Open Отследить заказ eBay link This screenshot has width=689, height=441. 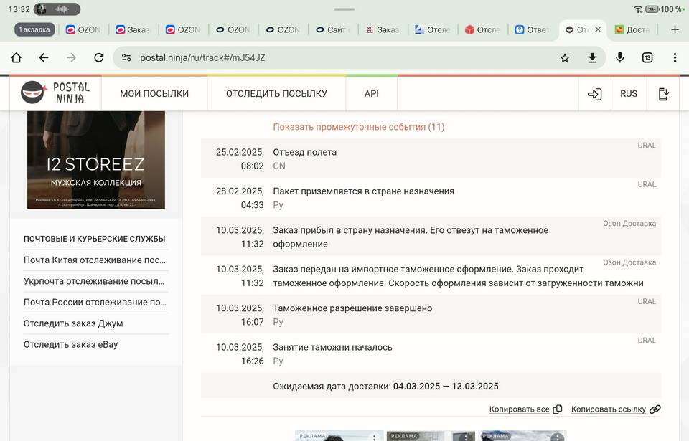pos(71,344)
